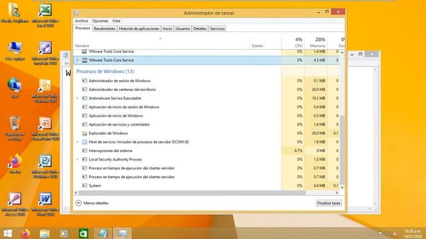Switch to the Inicio tab

(167, 29)
